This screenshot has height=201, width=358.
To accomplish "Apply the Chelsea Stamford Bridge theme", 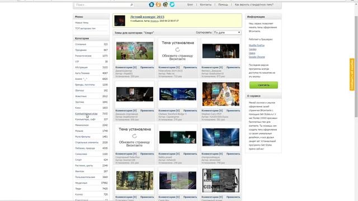I will pyautogui.click(x=190, y=111).
